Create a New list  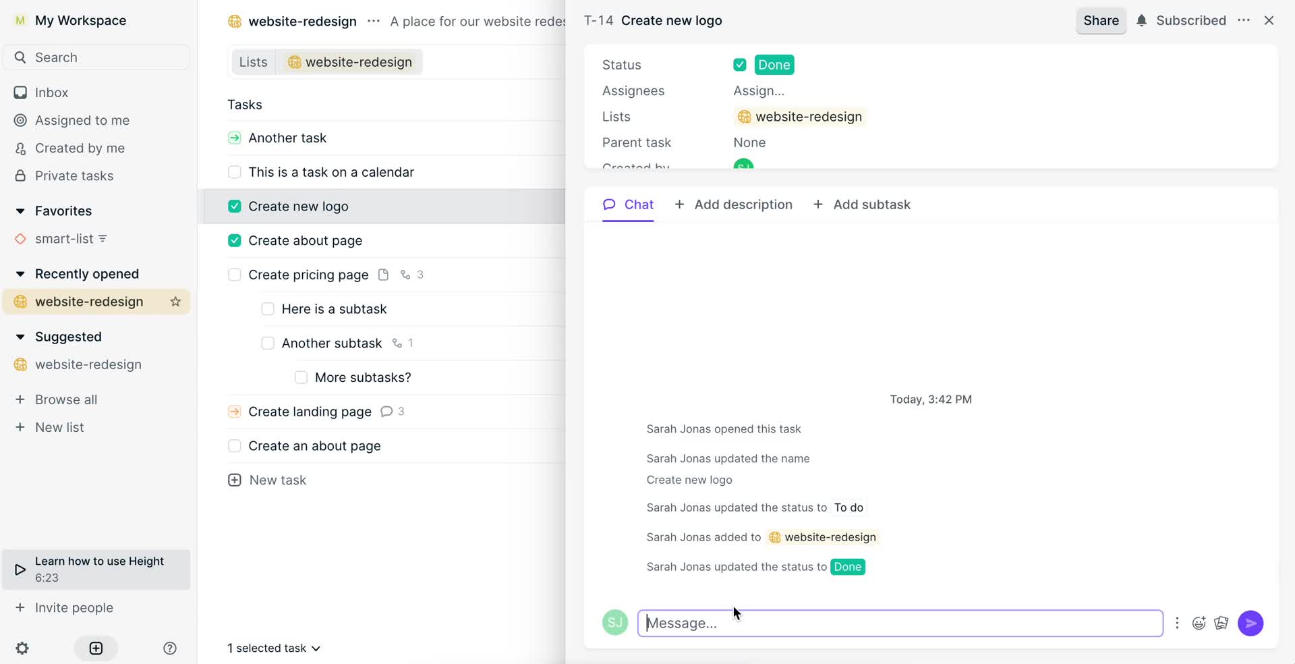59,427
